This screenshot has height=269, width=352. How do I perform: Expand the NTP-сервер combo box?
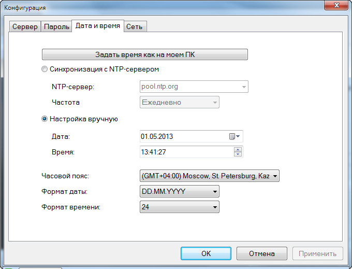243,87
